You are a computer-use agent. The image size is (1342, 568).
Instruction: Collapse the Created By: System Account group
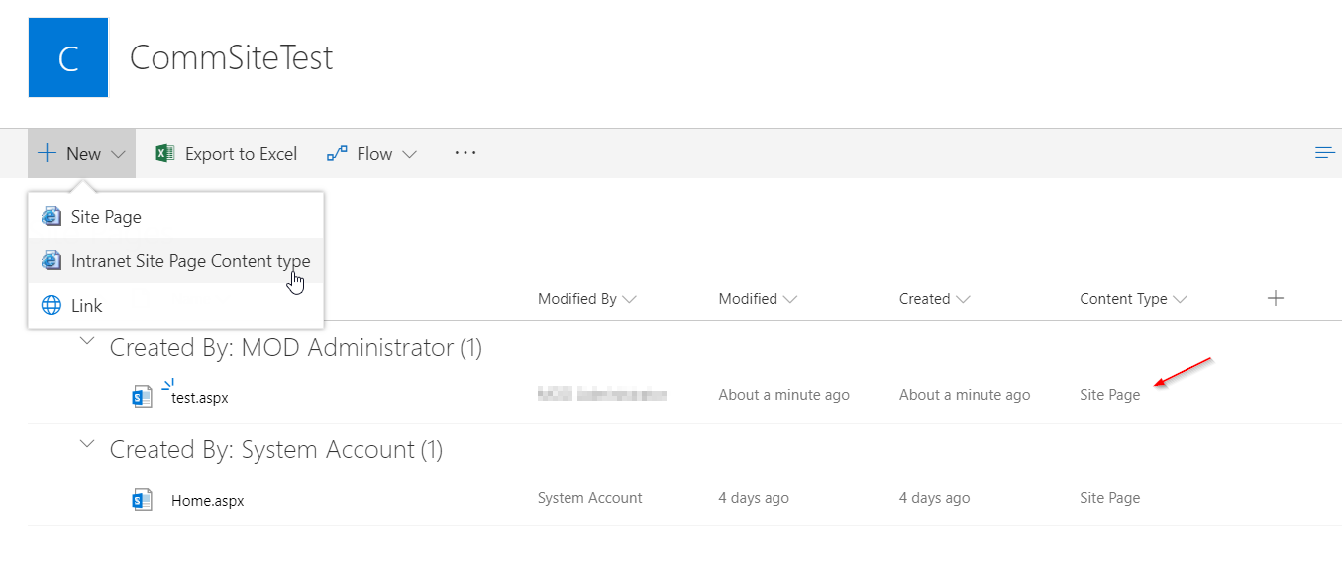88,445
